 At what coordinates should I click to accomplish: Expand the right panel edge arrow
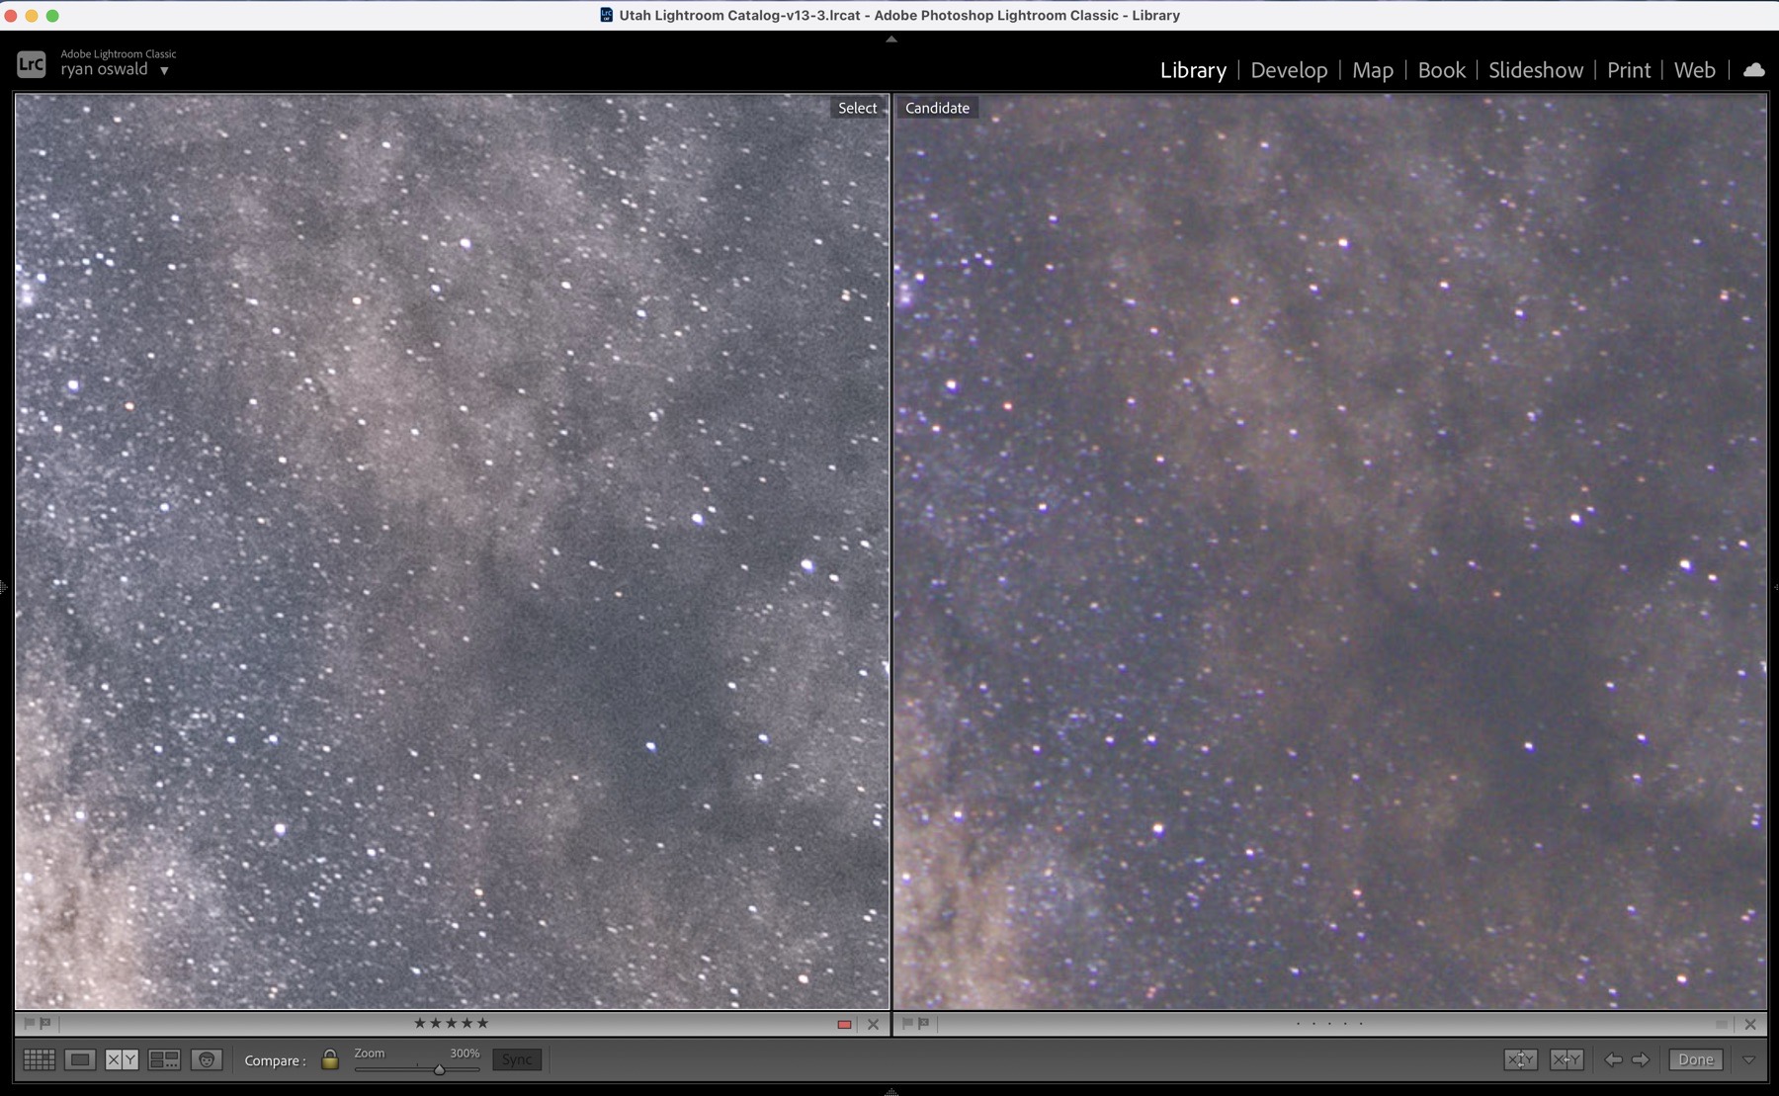pos(1775,588)
